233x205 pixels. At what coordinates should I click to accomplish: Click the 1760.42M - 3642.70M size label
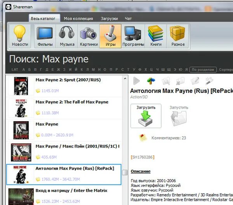[61, 179]
